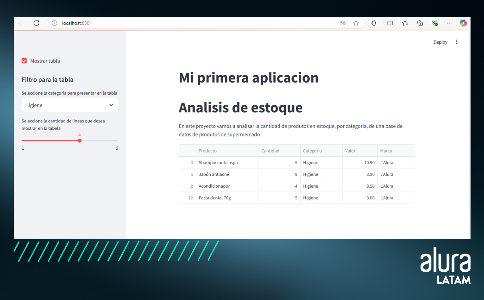Click the slider track near maximum 6

116,140
